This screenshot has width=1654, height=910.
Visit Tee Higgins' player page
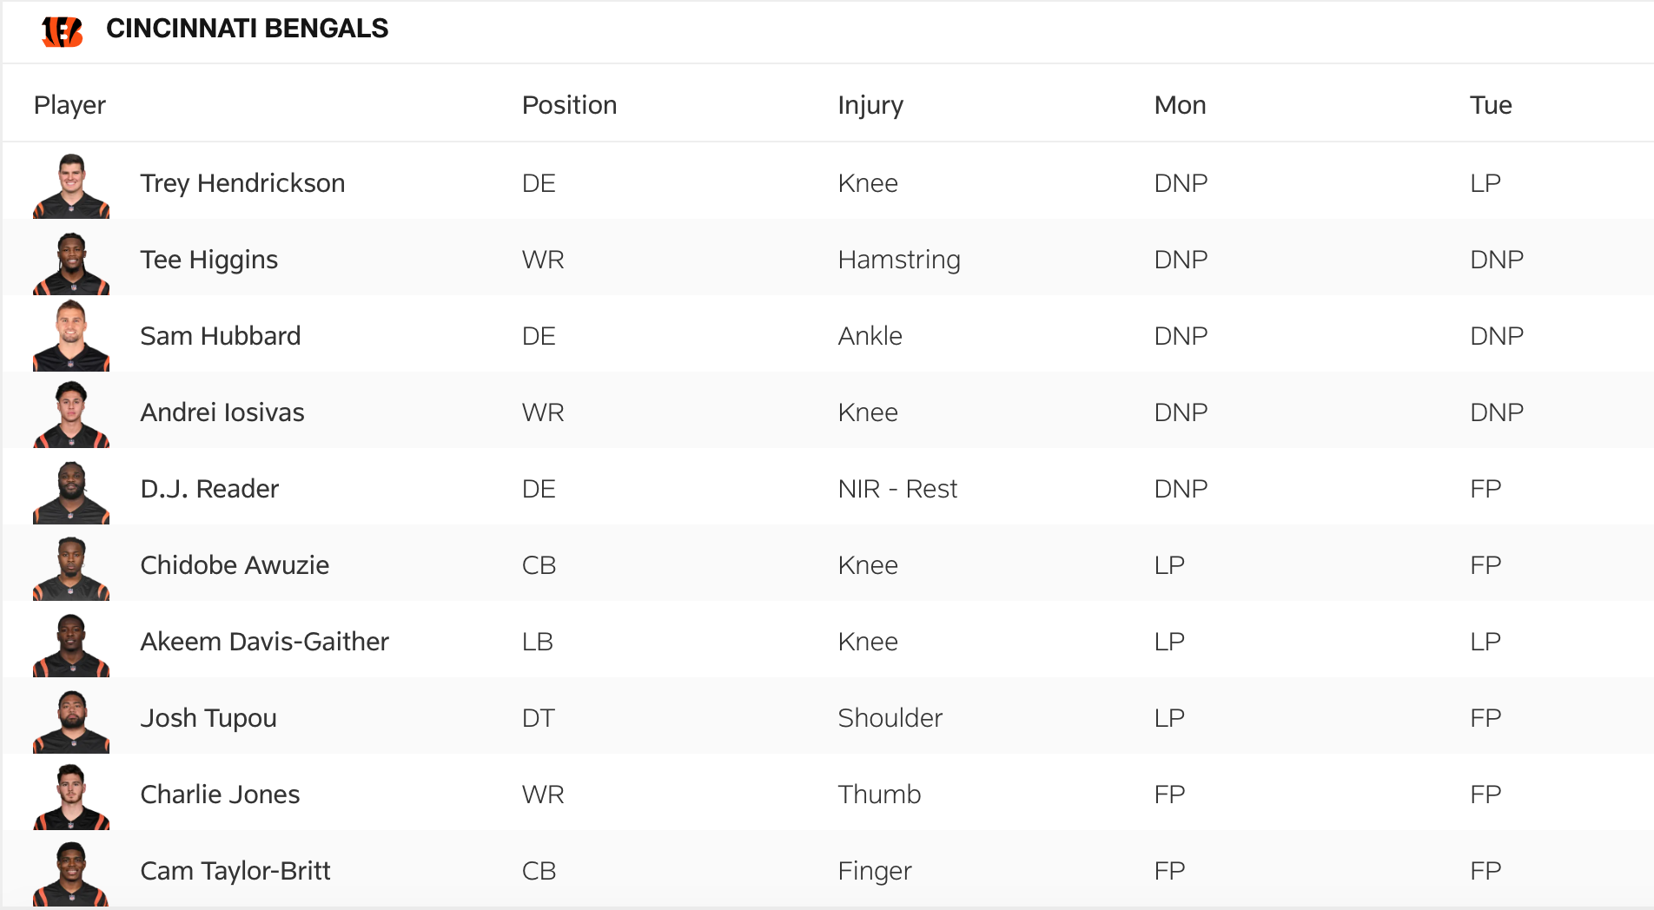[208, 260]
